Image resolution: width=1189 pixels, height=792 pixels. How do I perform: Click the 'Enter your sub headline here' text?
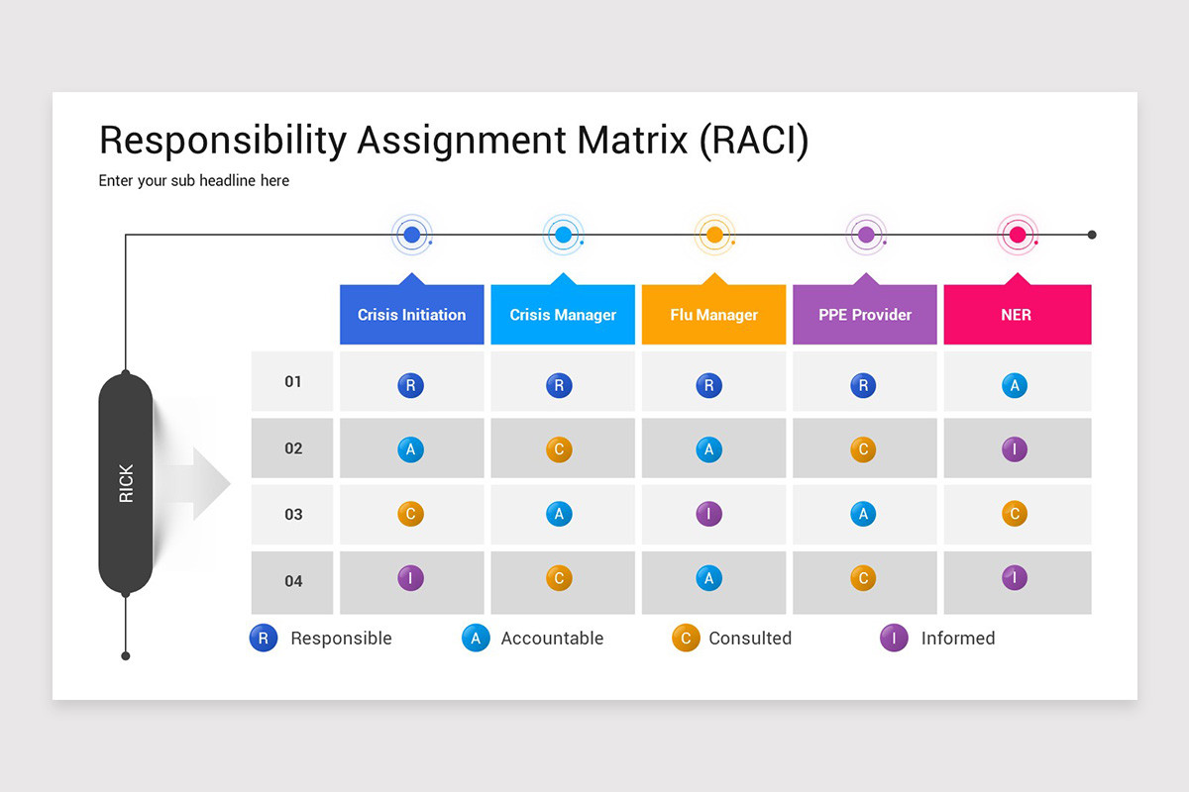click(194, 181)
